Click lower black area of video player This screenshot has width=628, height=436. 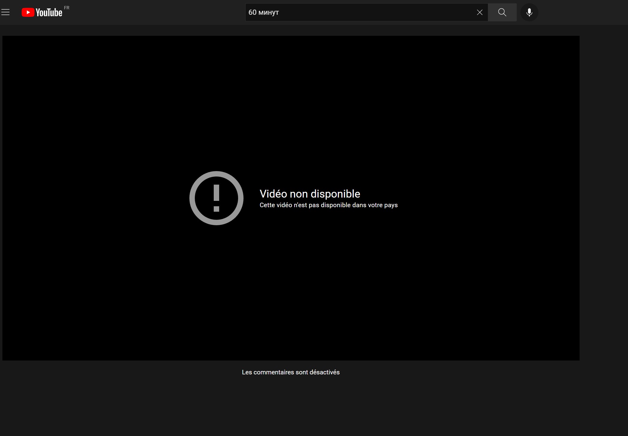(291, 301)
